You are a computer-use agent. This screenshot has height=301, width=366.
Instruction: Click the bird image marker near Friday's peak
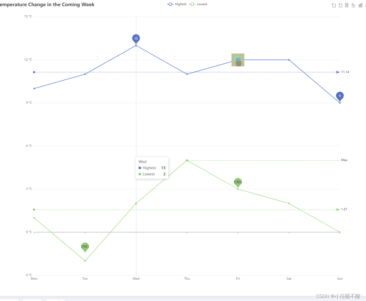(238, 60)
